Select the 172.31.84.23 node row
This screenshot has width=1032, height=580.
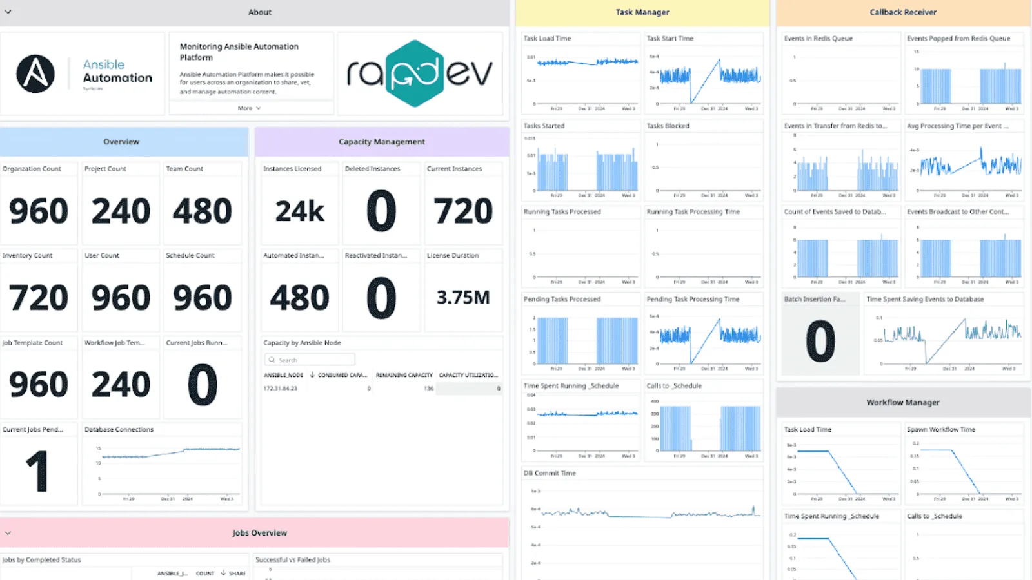(382, 389)
